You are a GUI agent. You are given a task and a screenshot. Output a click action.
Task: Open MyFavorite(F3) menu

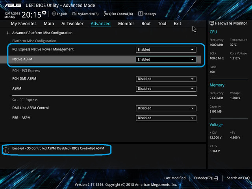tap(85, 14)
